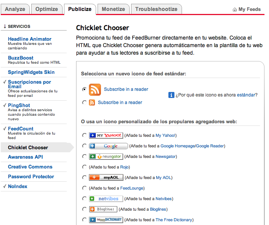This screenshot has height=225, width=269.
Task: Select the small standard feed icon radio
Action: click(84, 103)
